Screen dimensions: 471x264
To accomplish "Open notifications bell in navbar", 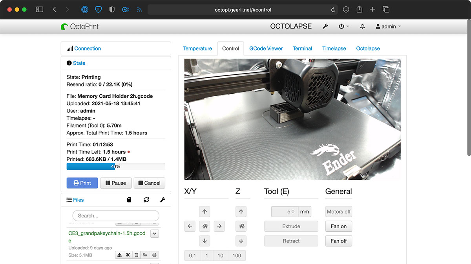I will tap(362, 27).
